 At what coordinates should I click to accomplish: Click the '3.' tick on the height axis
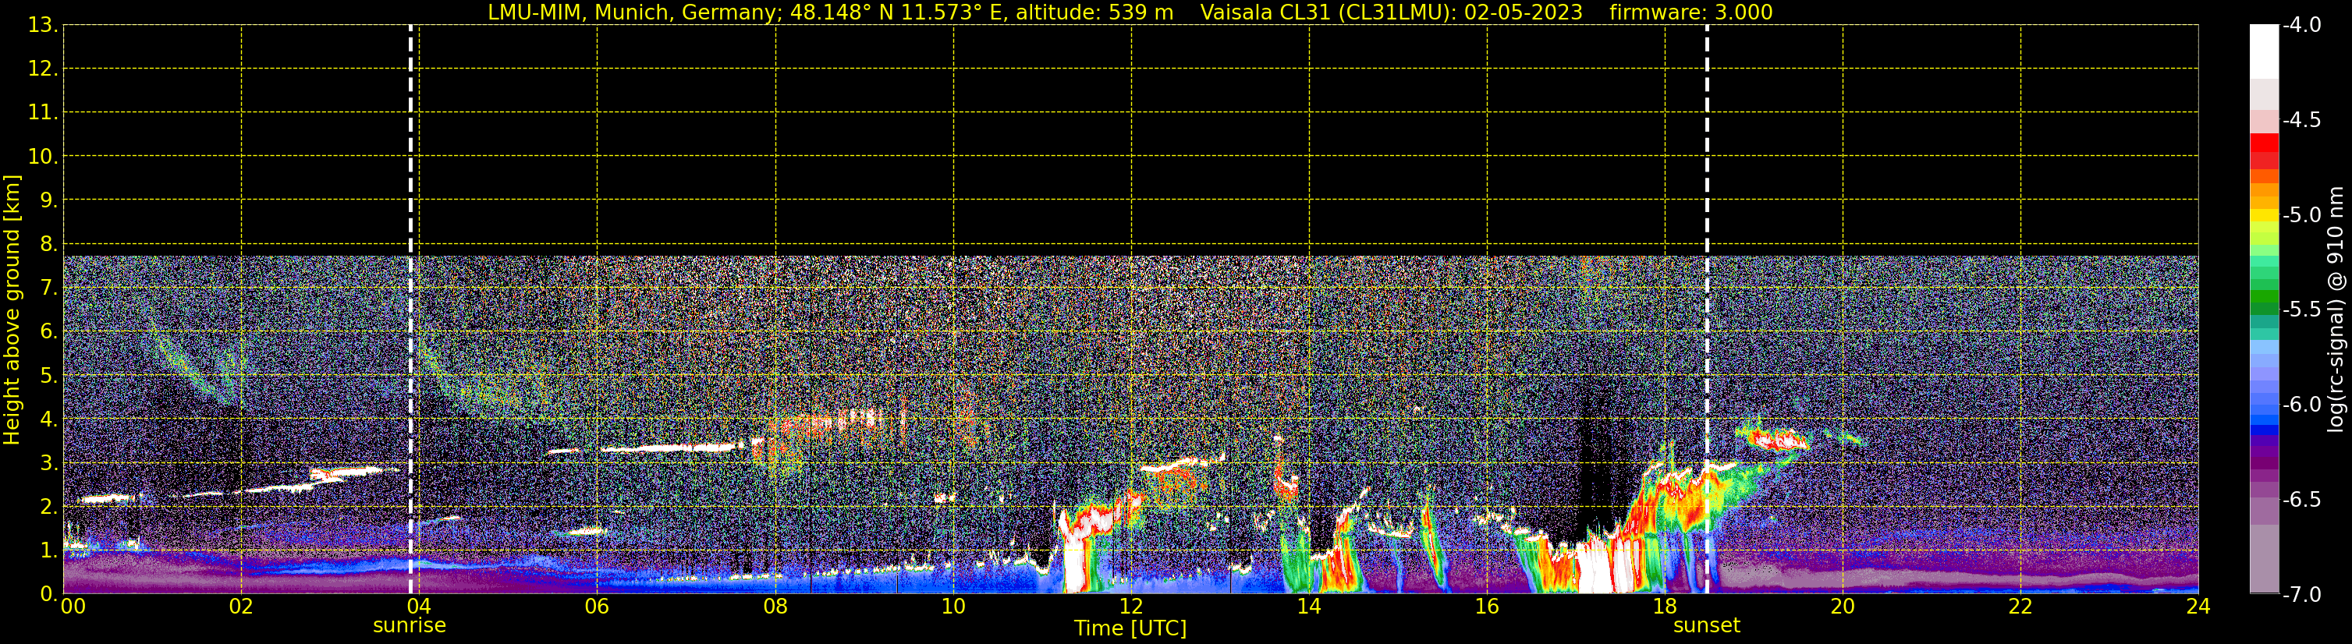[48, 463]
